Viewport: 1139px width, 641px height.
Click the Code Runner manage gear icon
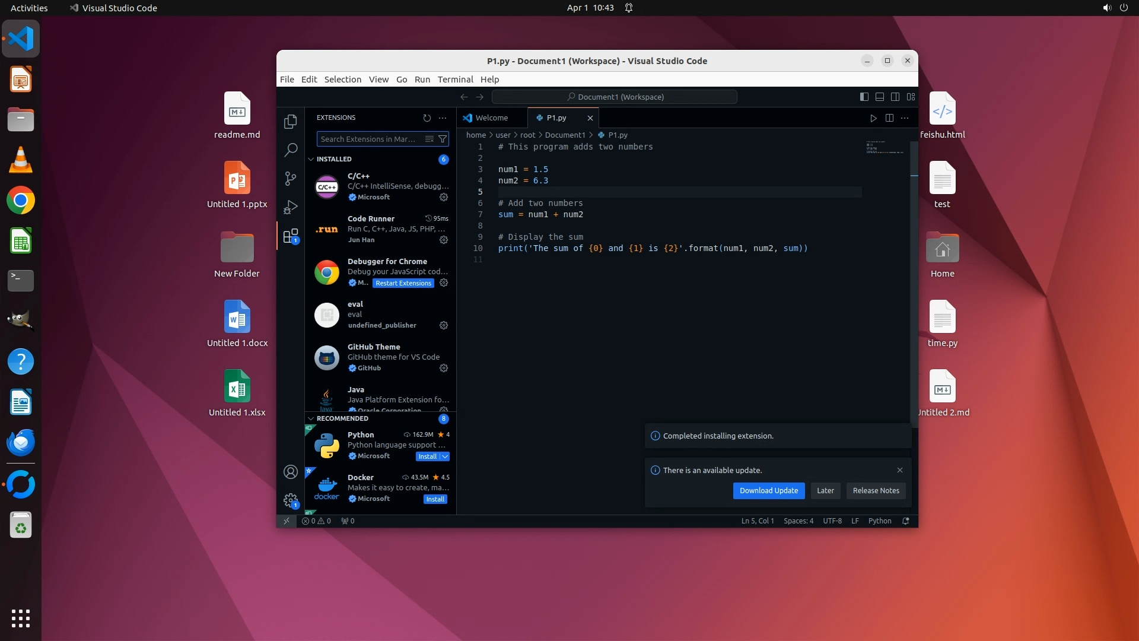[x=443, y=240]
